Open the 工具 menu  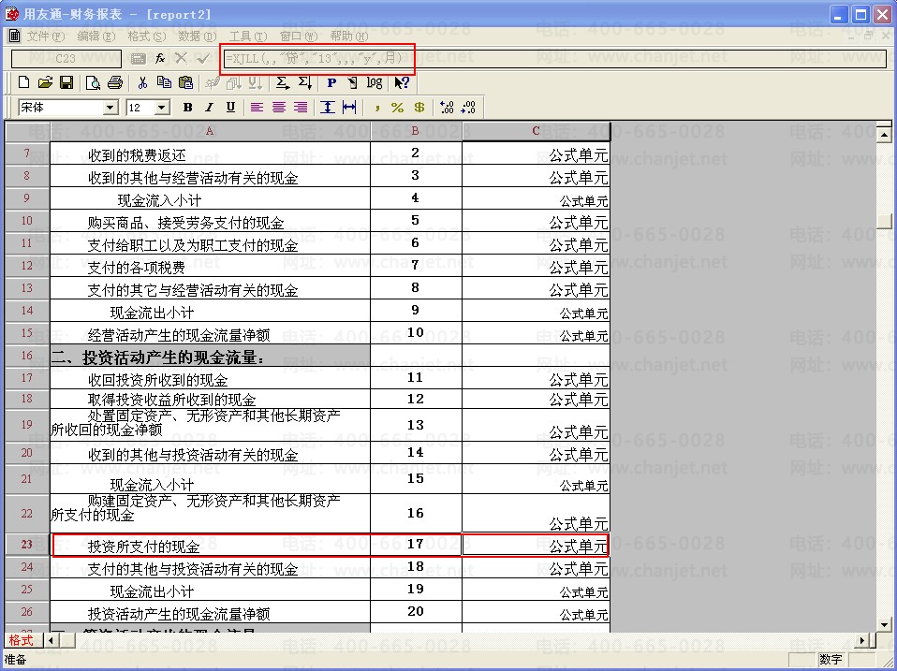tap(248, 36)
